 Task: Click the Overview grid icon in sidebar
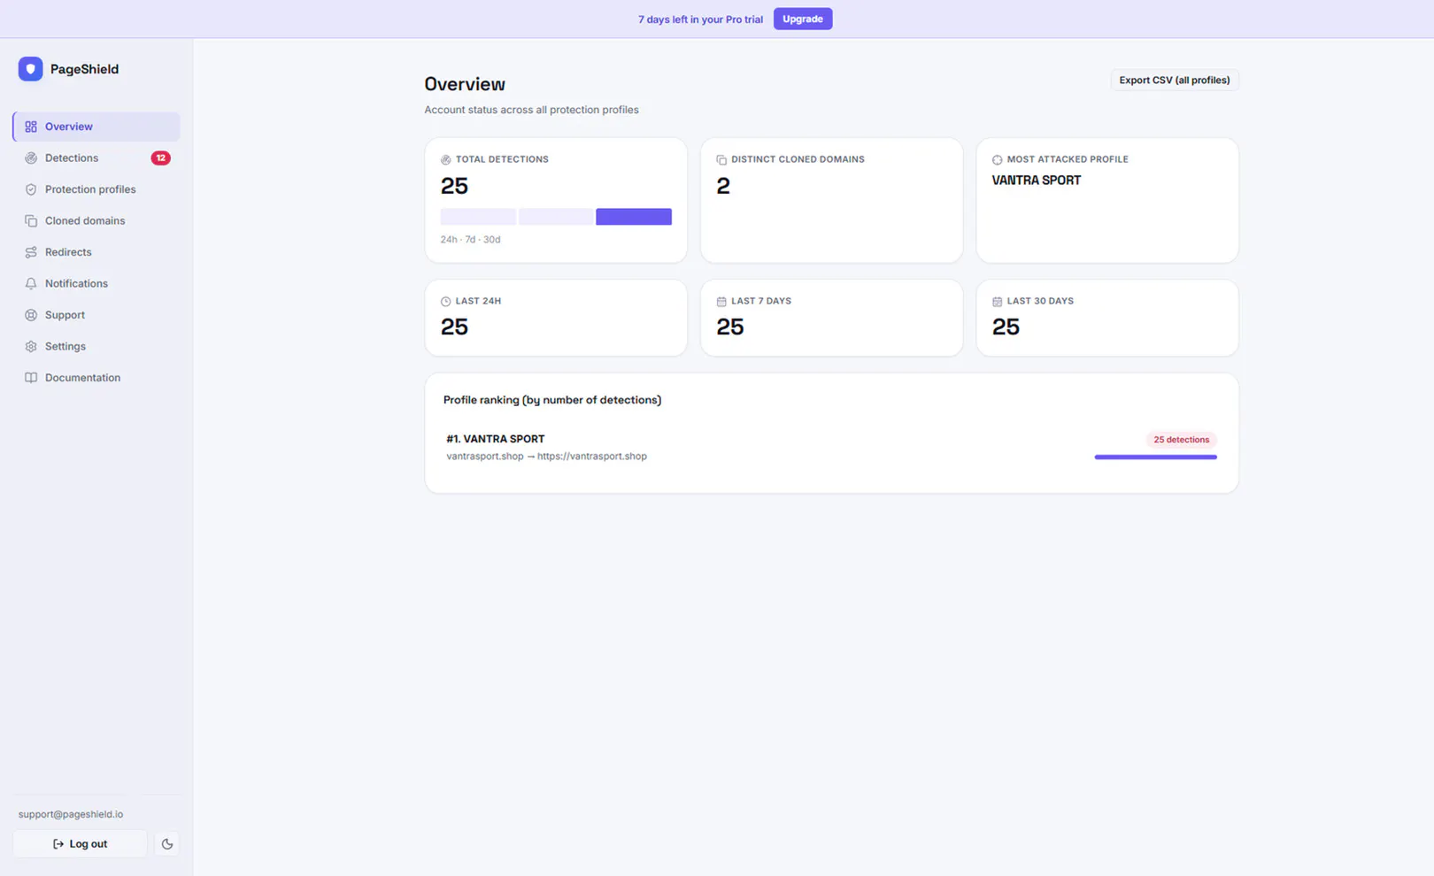(31, 127)
